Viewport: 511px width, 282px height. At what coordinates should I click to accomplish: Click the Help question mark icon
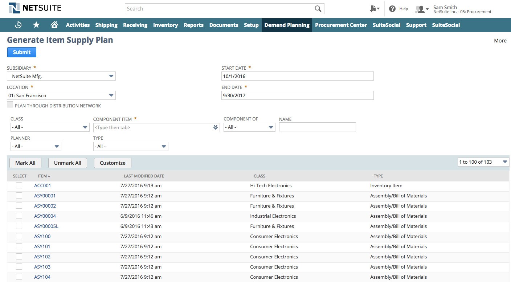coord(392,9)
